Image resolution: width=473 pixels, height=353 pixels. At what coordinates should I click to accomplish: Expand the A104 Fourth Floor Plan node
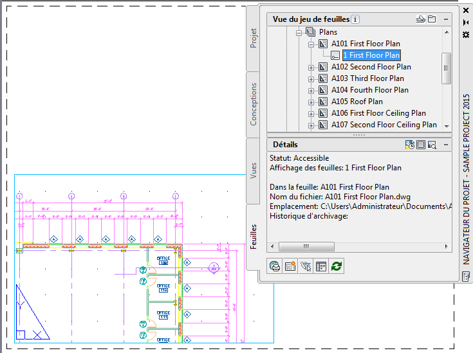311,91
